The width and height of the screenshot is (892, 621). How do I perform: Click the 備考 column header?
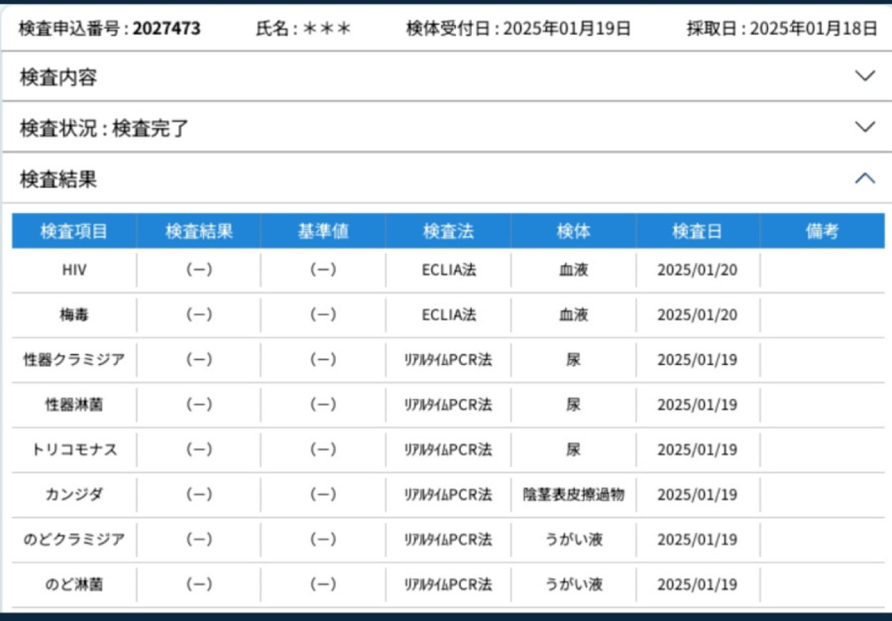click(822, 231)
